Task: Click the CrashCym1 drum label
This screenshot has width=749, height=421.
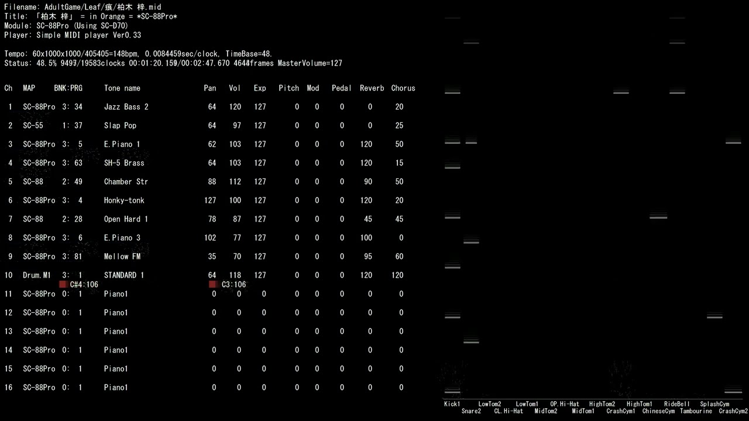Action: (x=621, y=411)
